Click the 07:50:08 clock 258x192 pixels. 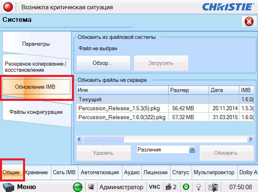pyautogui.click(x=241, y=187)
